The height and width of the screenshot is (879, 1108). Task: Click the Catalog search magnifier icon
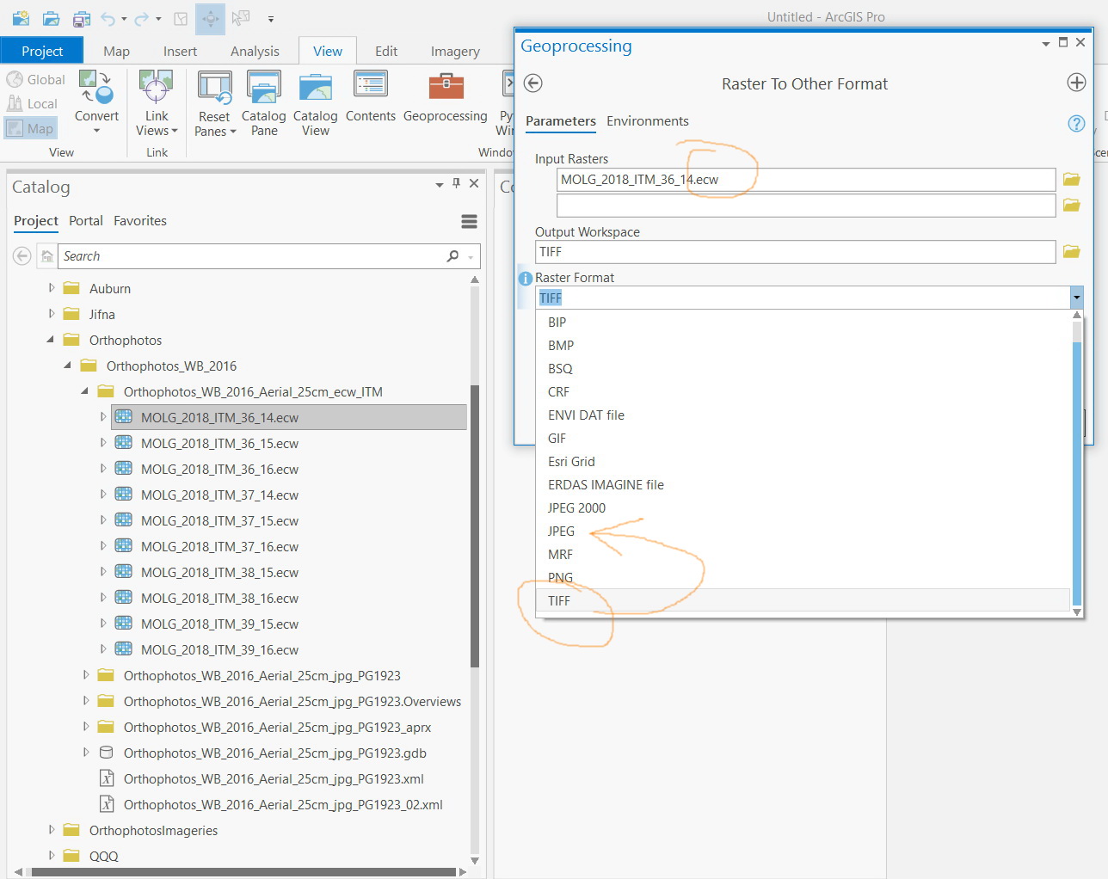[x=452, y=255]
